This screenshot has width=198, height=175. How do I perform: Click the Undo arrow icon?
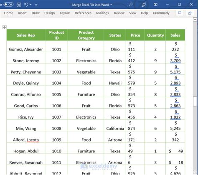[26, 5]
